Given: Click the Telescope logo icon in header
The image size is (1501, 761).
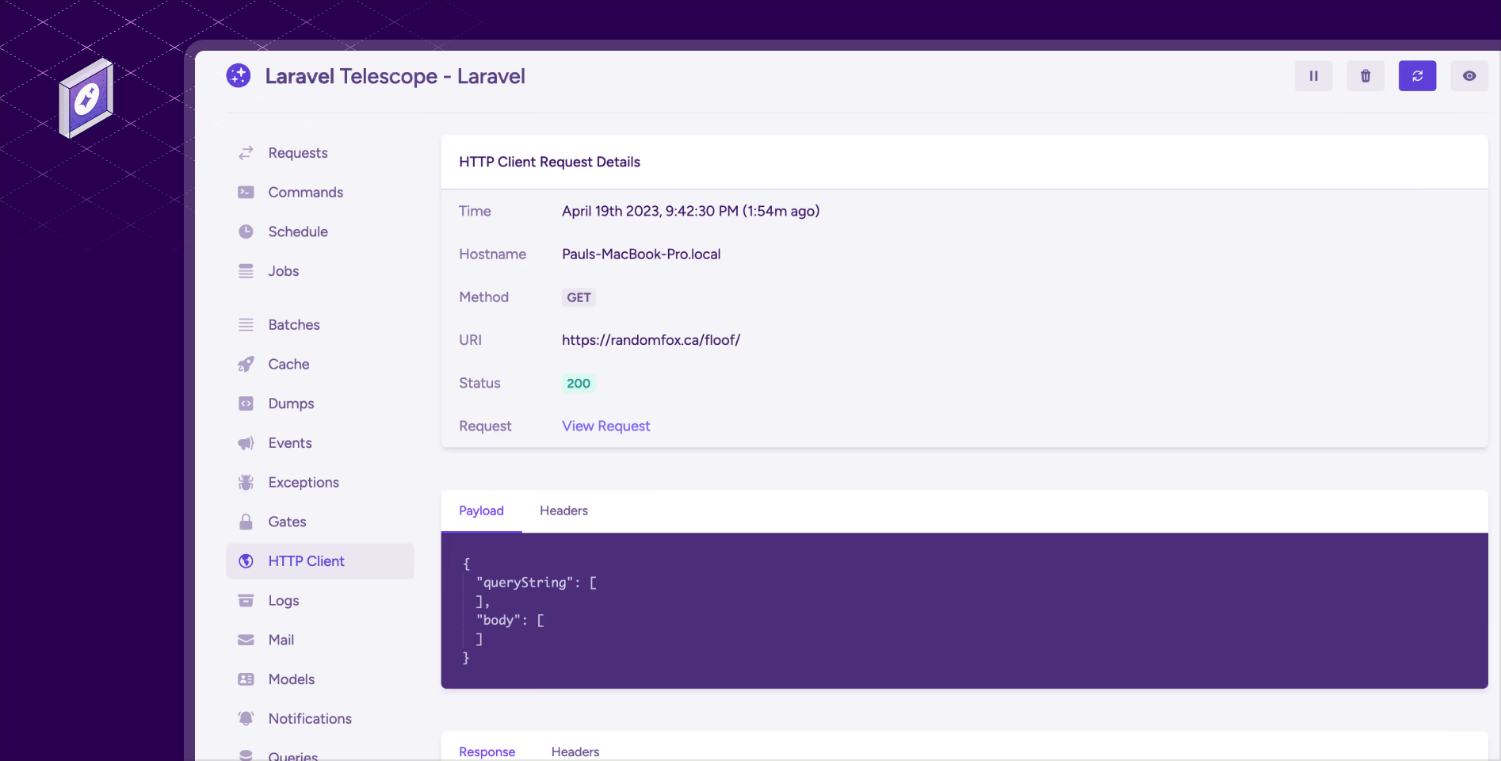Looking at the screenshot, I should 239,76.
